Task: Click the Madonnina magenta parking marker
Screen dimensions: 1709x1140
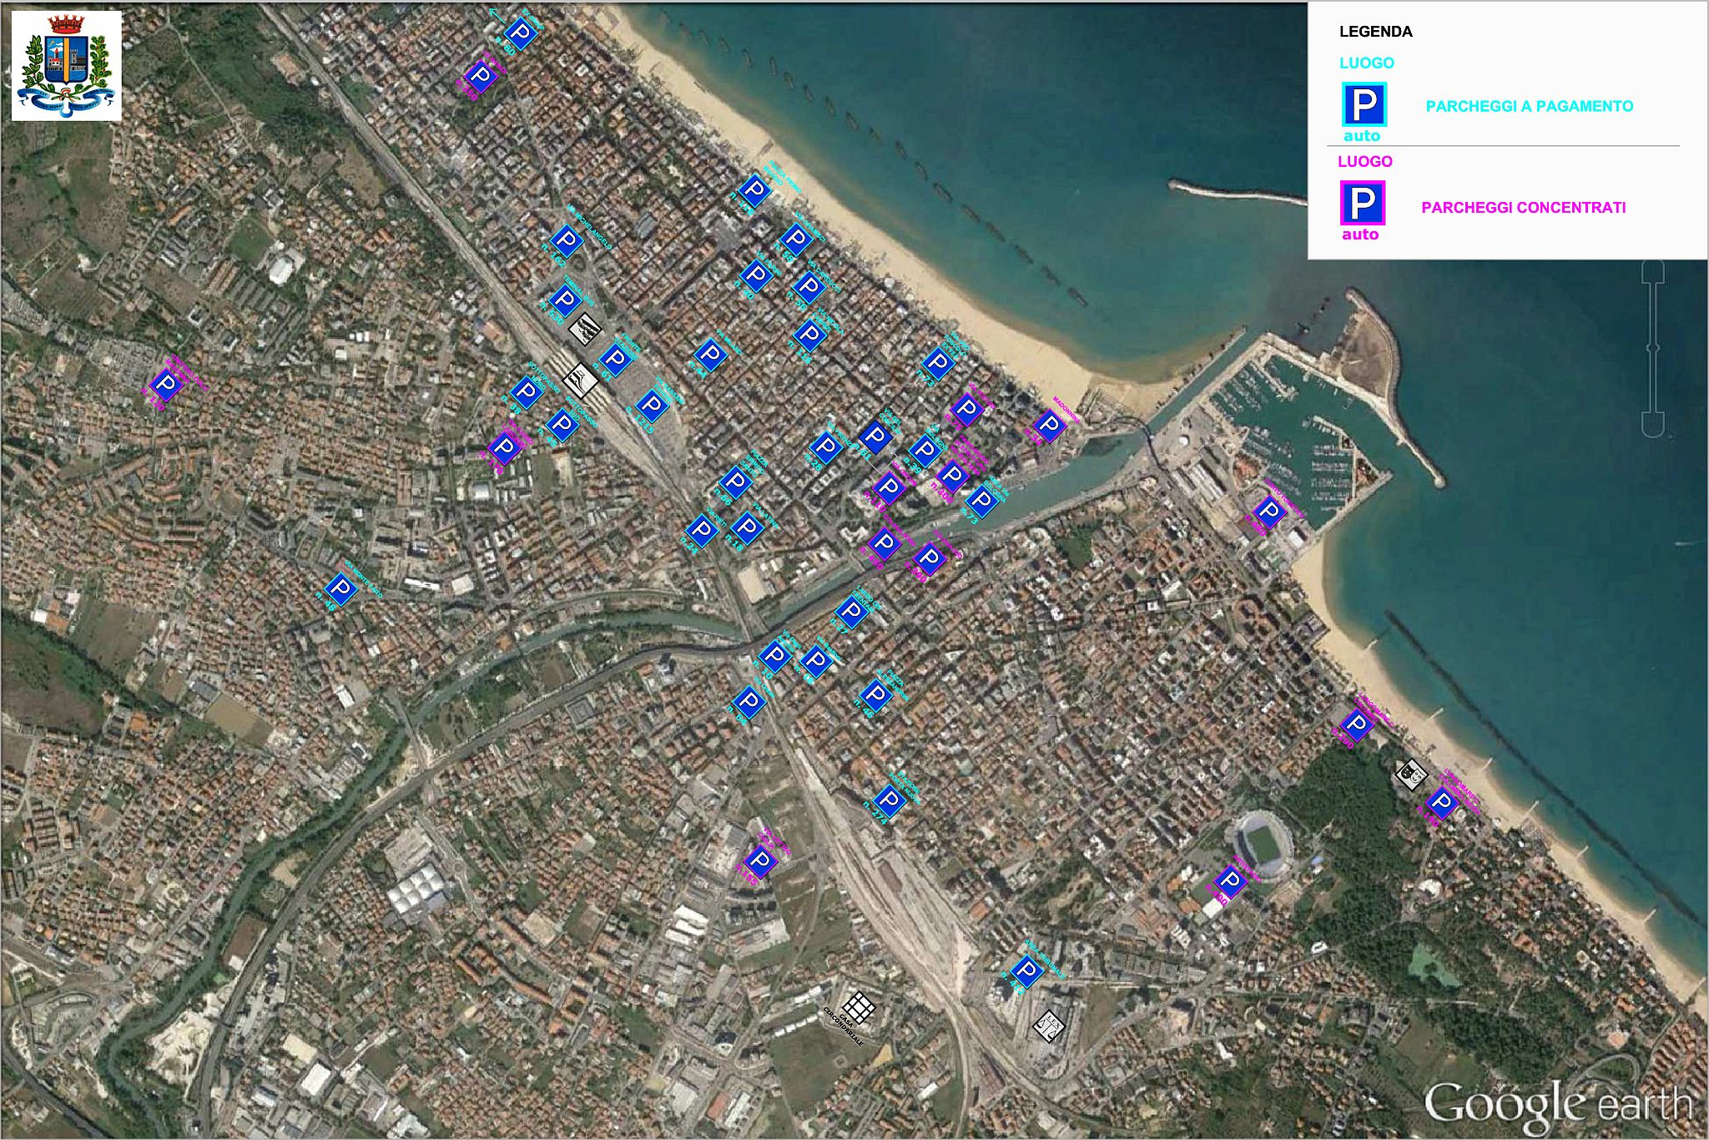Action: click(1050, 425)
